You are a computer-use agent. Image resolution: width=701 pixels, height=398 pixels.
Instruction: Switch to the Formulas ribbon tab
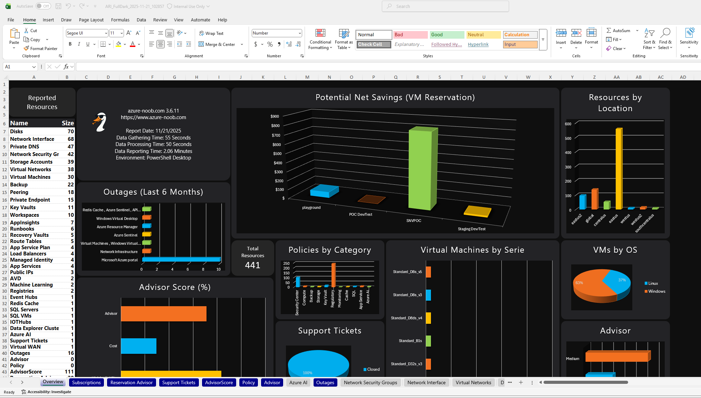coord(120,20)
